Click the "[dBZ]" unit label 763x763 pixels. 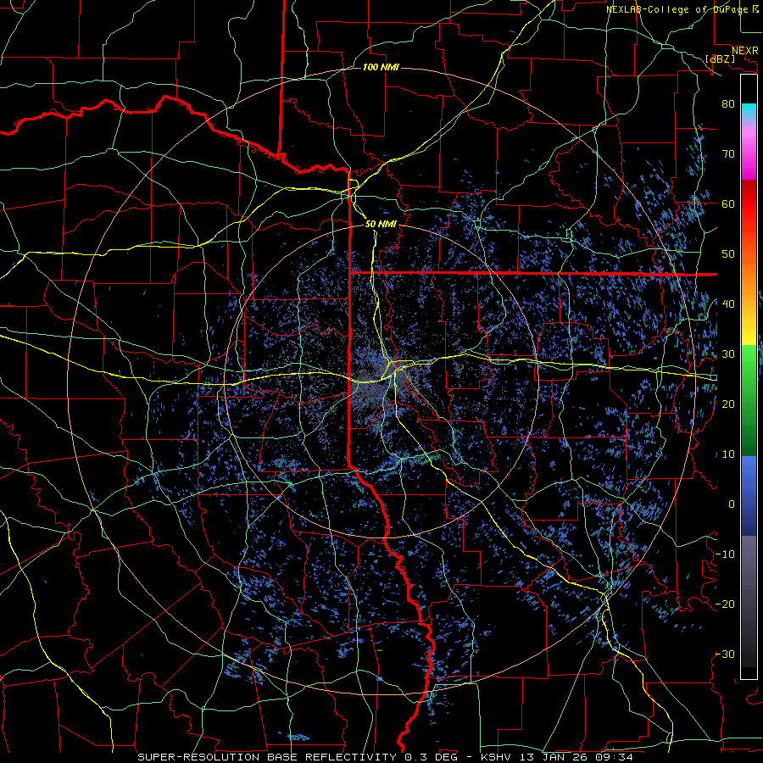coord(720,58)
